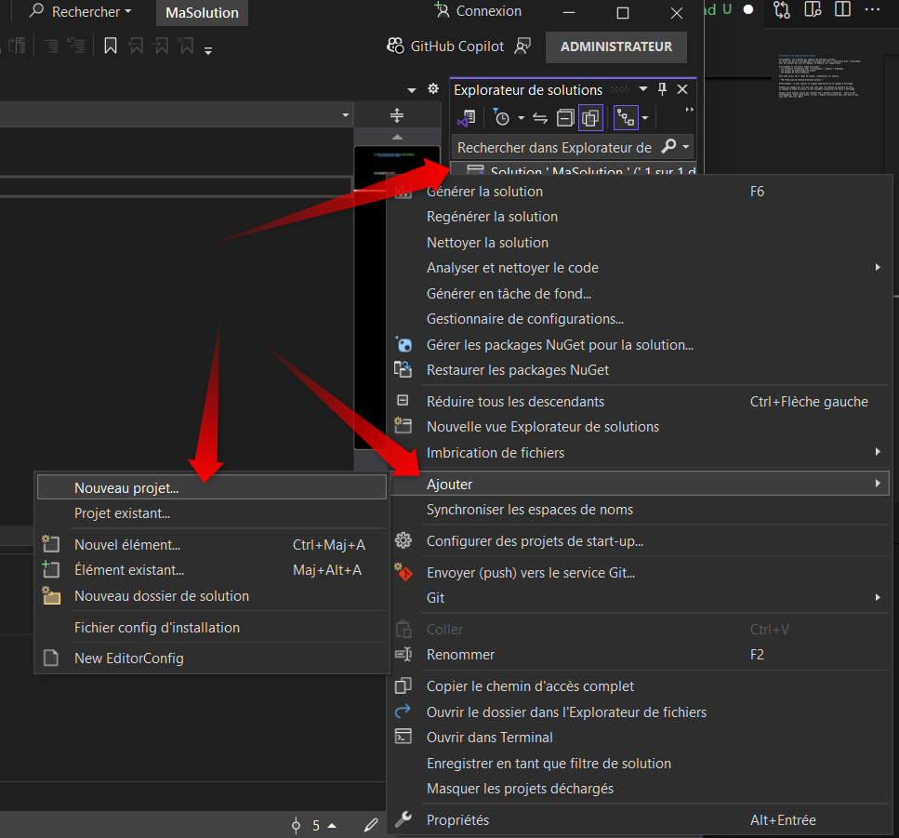Click the Sync with Active Document arrows icon
The height and width of the screenshot is (838, 899).
pos(540,118)
